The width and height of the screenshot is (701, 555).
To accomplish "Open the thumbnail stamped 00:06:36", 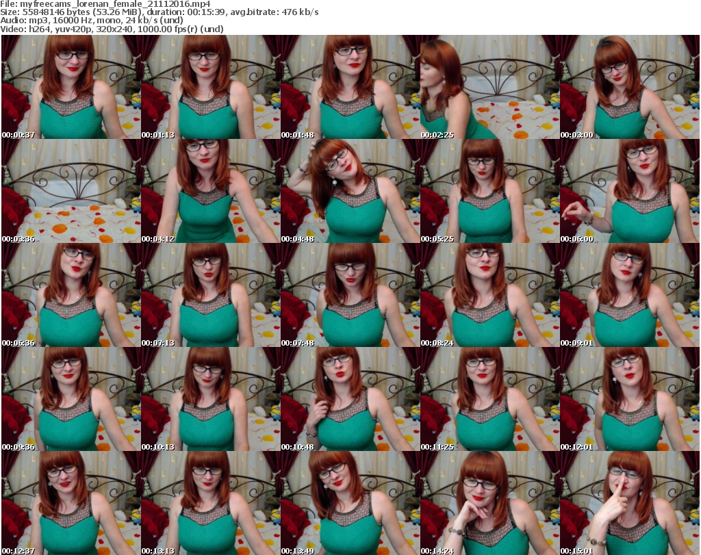I will click(x=71, y=295).
